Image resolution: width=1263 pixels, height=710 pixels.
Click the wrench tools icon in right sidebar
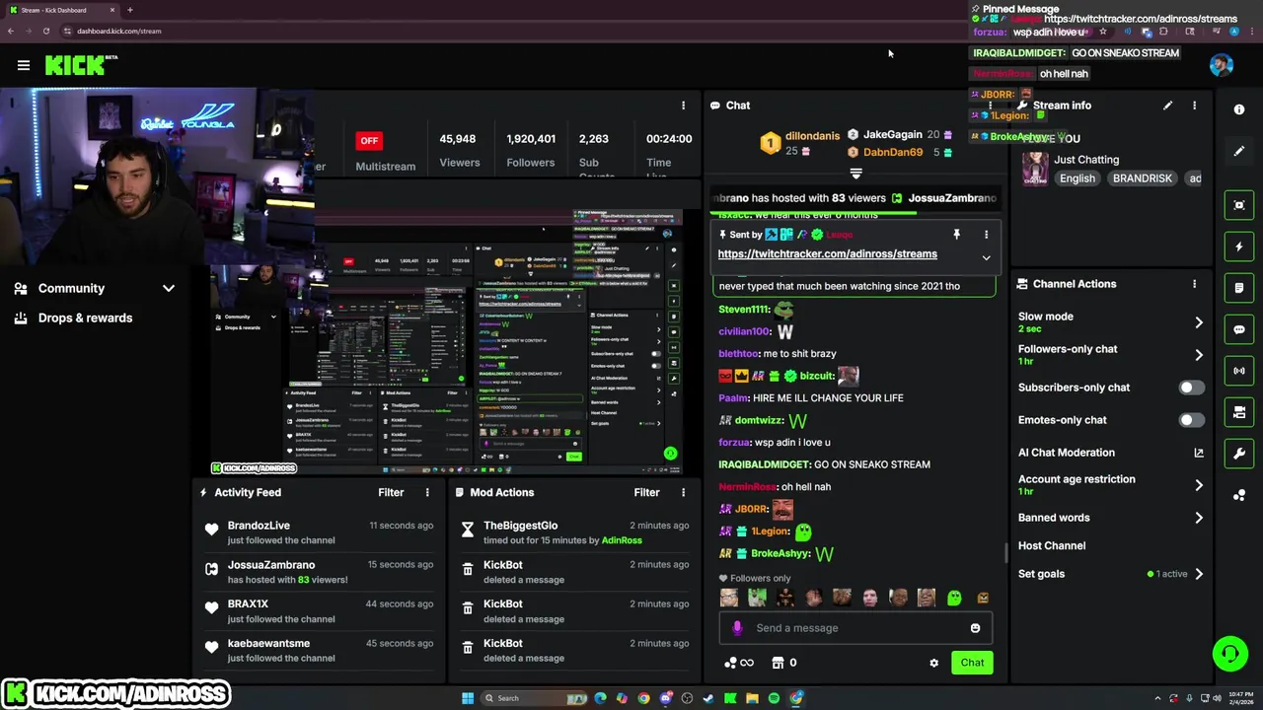(1239, 454)
